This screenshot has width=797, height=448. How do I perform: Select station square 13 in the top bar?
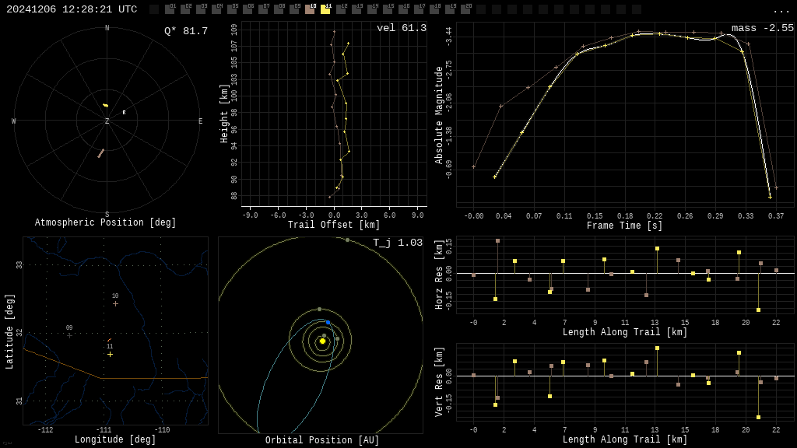click(356, 9)
